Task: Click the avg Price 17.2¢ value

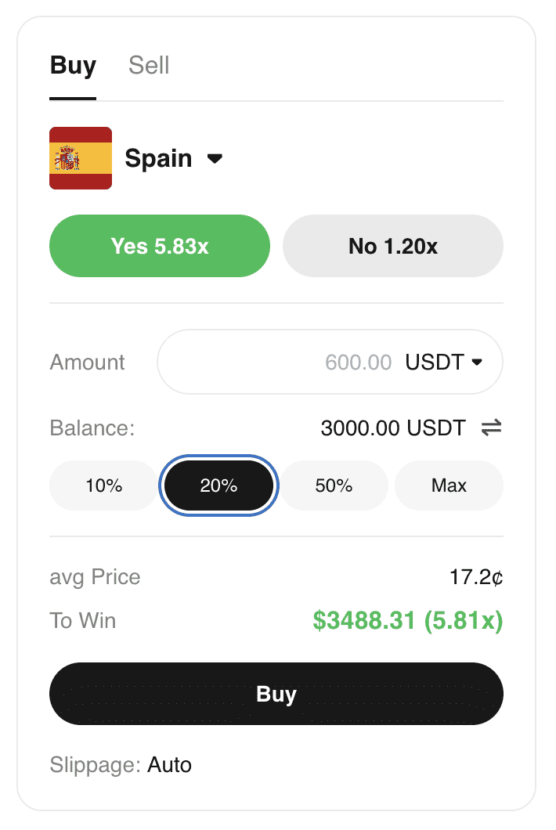Action: click(x=476, y=578)
